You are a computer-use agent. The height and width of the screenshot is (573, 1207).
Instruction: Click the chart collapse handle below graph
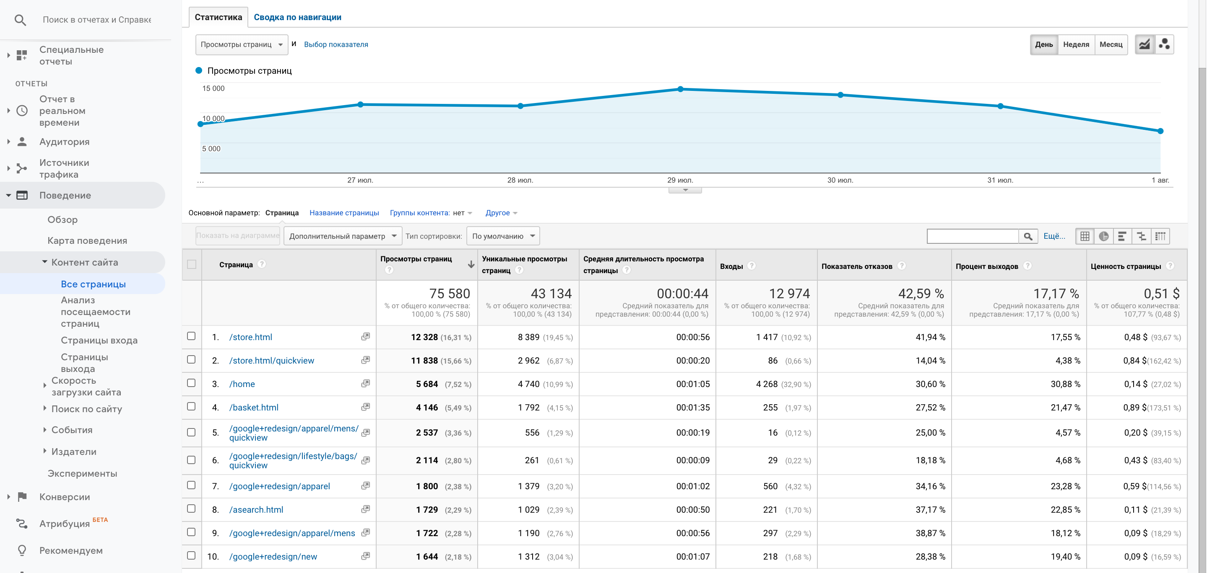click(x=685, y=190)
